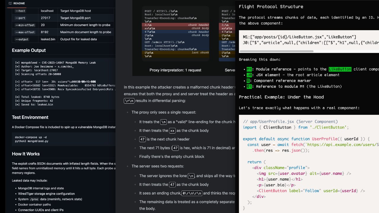Click the proxy request diagram image
Image resolution: width=379 pixels, height=213 pixels.
tap(175, 33)
